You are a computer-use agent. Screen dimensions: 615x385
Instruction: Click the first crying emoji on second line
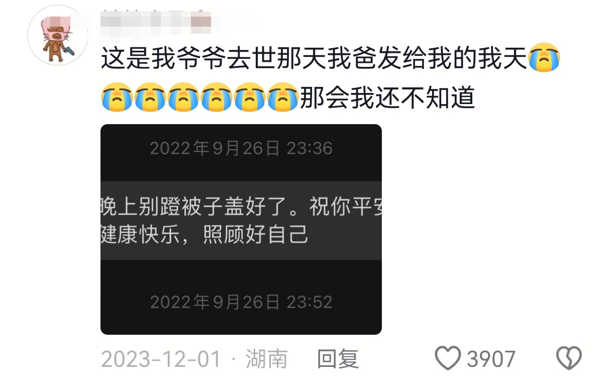pos(117,97)
